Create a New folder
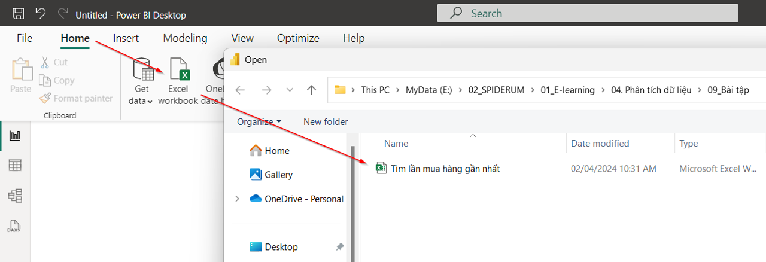This screenshot has height=262, width=766. (x=326, y=122)
